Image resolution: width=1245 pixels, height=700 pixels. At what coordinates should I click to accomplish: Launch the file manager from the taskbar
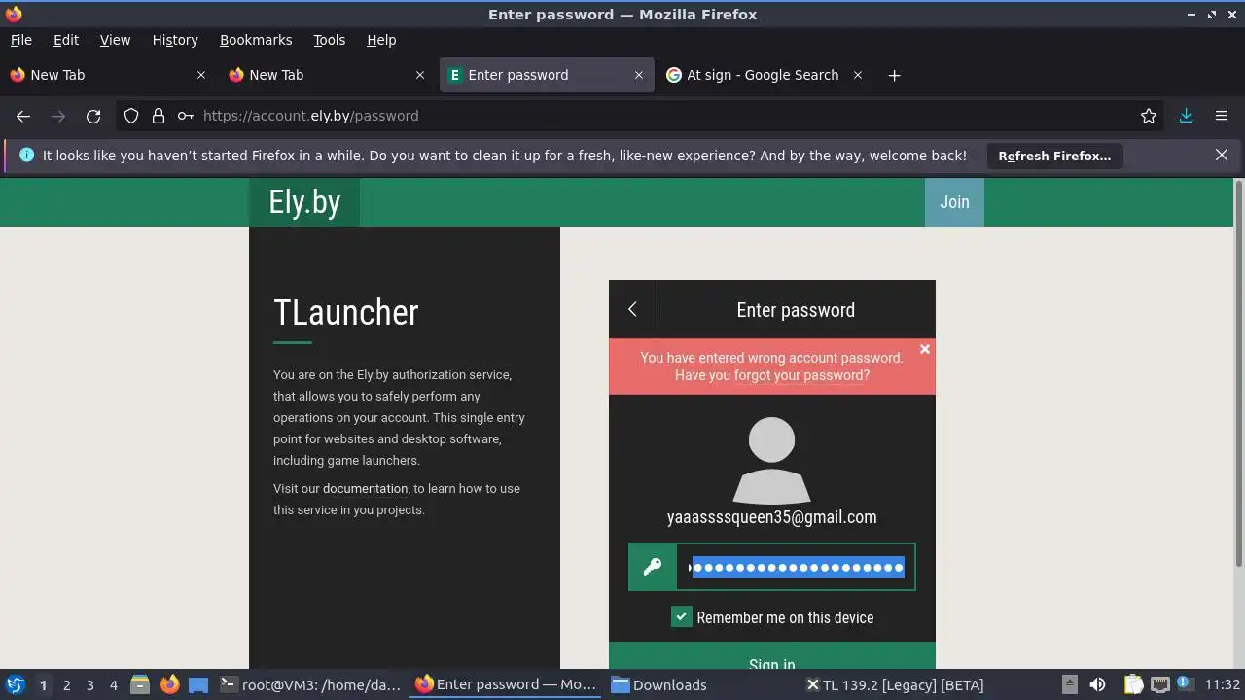coord(140,684)
